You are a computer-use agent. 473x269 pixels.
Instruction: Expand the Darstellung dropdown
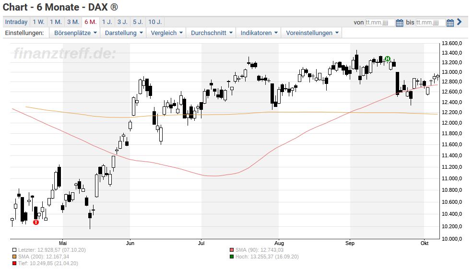tap(124, 33)
